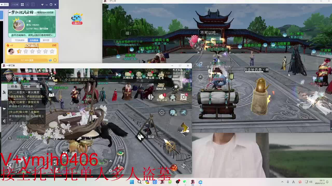Select the 骑士团 tab

click(46, 40)
